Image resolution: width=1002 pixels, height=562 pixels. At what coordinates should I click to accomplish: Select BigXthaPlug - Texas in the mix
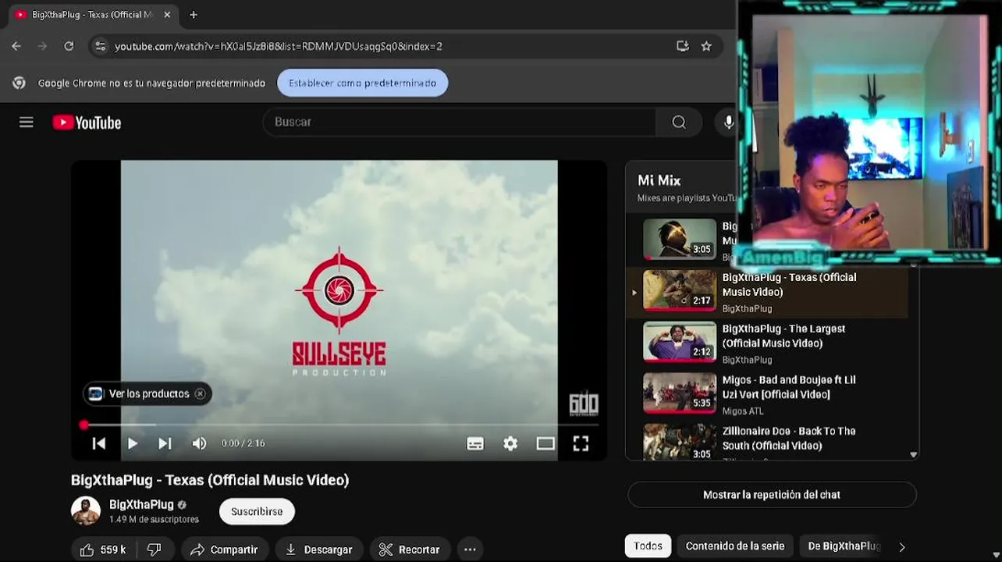[767, 293]
